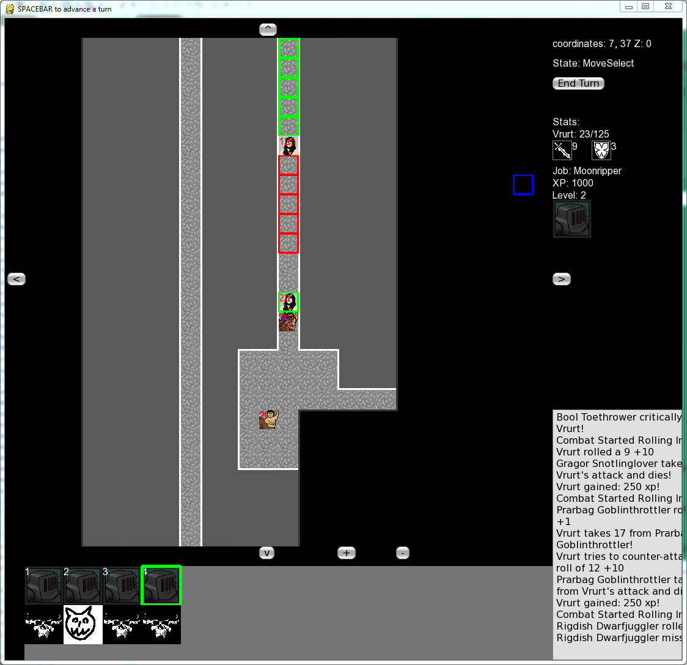The image size is (687, 665).
Task: Click the green-highlighted portrait 4
Action: pyautogui.click(x=161, y=585)
